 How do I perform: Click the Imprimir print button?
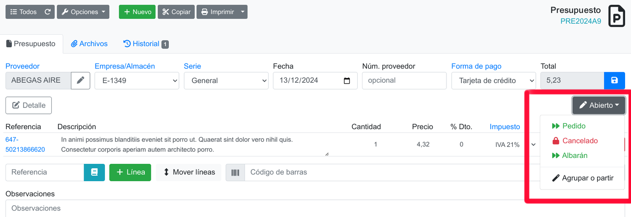click(x=217, y=12)
